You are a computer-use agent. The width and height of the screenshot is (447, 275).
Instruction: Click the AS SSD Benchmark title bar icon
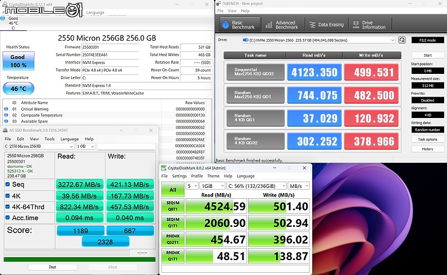(x=5, y=130)
